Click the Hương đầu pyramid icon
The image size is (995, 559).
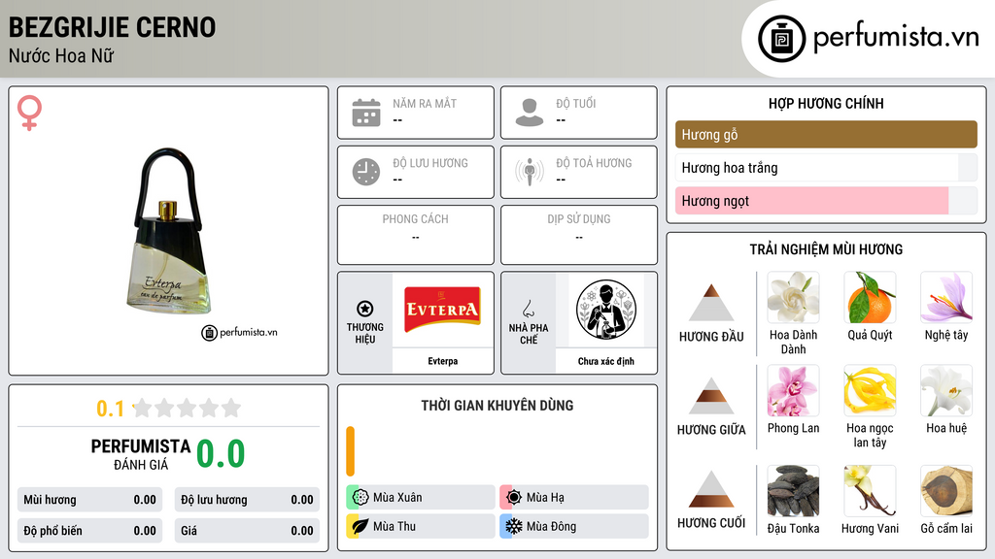[711, 303]
